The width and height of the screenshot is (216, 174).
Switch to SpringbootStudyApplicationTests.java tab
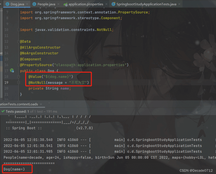pyautogui.click(x=146, y=4)
